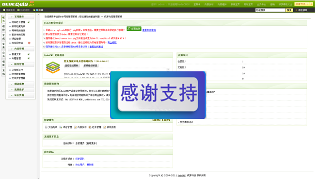Click the yellow 搜索 button

(x=289, y=10)
